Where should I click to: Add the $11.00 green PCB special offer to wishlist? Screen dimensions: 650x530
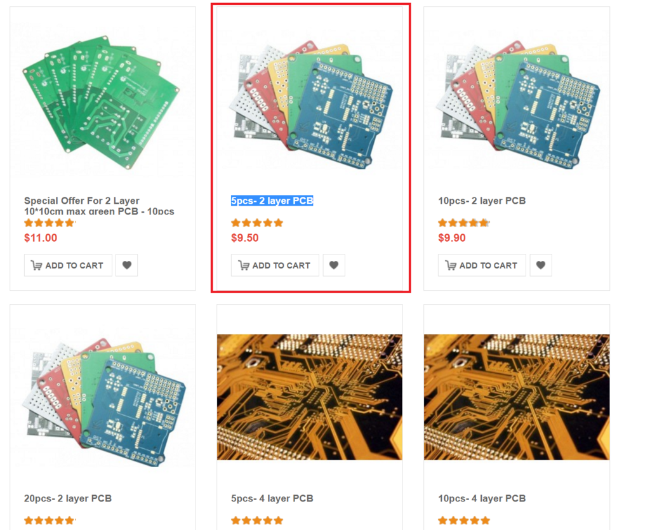[x=126, y=265]
